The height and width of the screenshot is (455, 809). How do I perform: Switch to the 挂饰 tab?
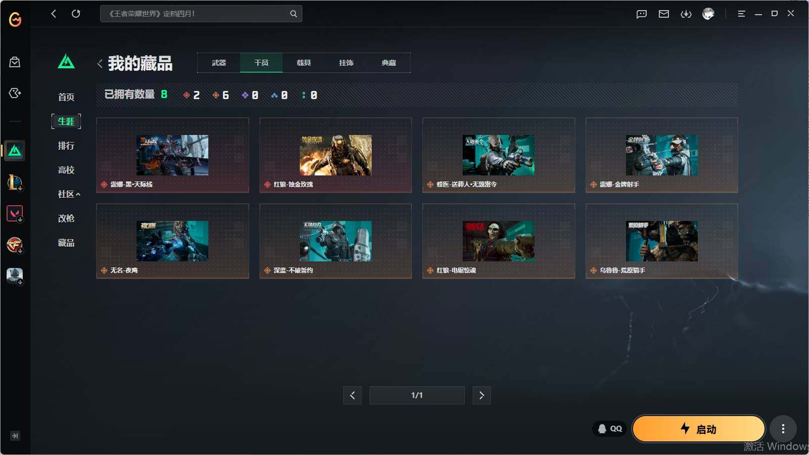point(346,63)
